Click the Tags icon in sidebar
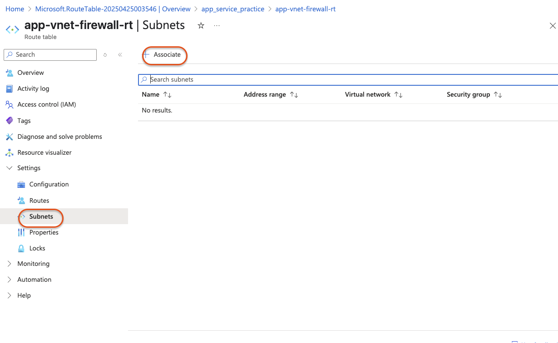Image resolution: width=558 pixels, height=343 pixels. point(9,121)
